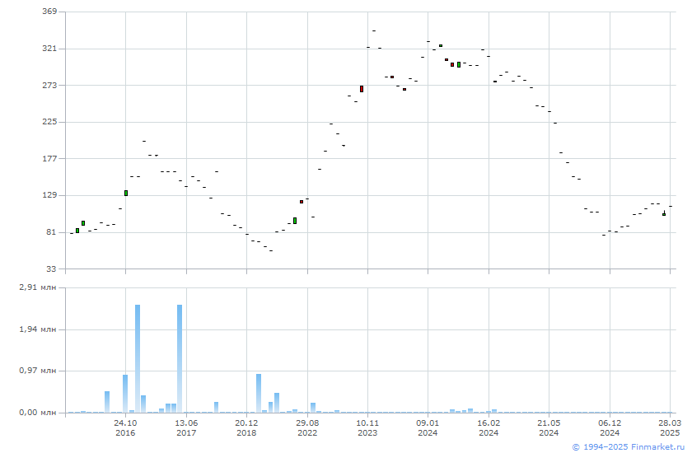Image resolution: width=692 pixels, height=453 pixels.
Task: Click the 10.11 2023 date label
Action: click(367, 427)
